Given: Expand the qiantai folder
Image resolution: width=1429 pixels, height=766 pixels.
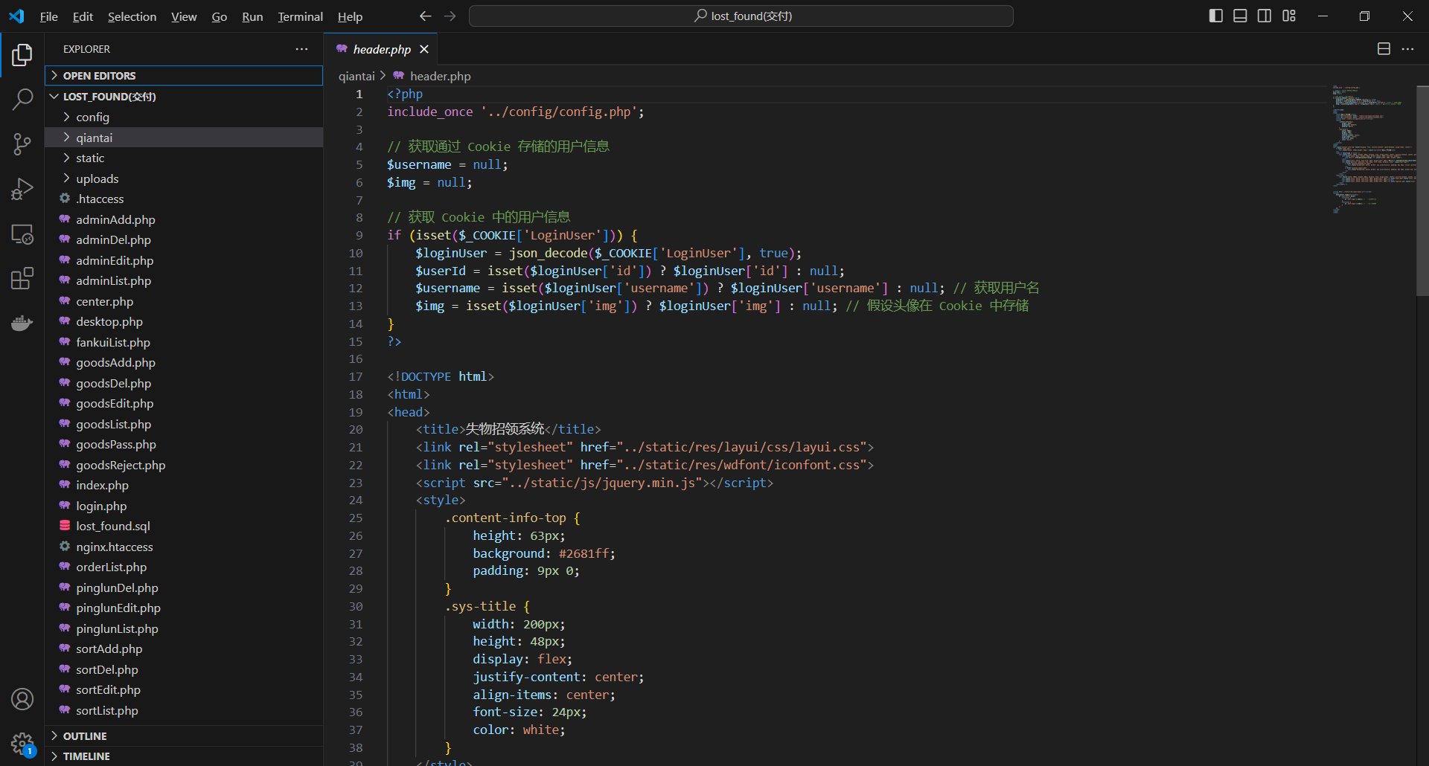Looking at the screenshot, I should pyautogui.click(x=184, y=138).
